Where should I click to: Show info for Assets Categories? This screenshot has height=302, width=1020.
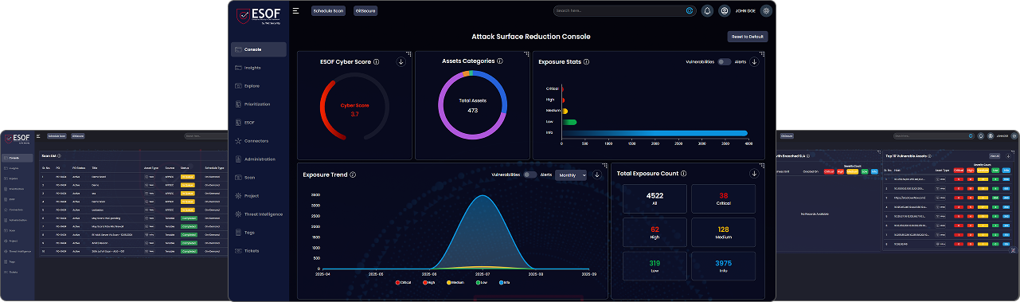click(499, 61)
